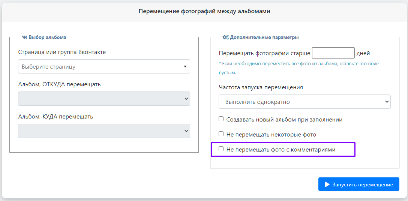This screenshot has height=201, width=408.
Task: Click the play triangle icon in the launch button
Action: [327, 184]
